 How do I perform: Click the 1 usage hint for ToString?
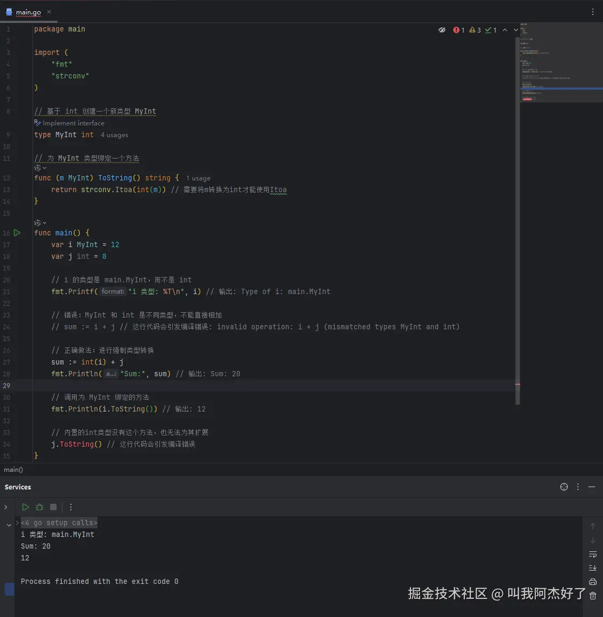pos(198,178)
